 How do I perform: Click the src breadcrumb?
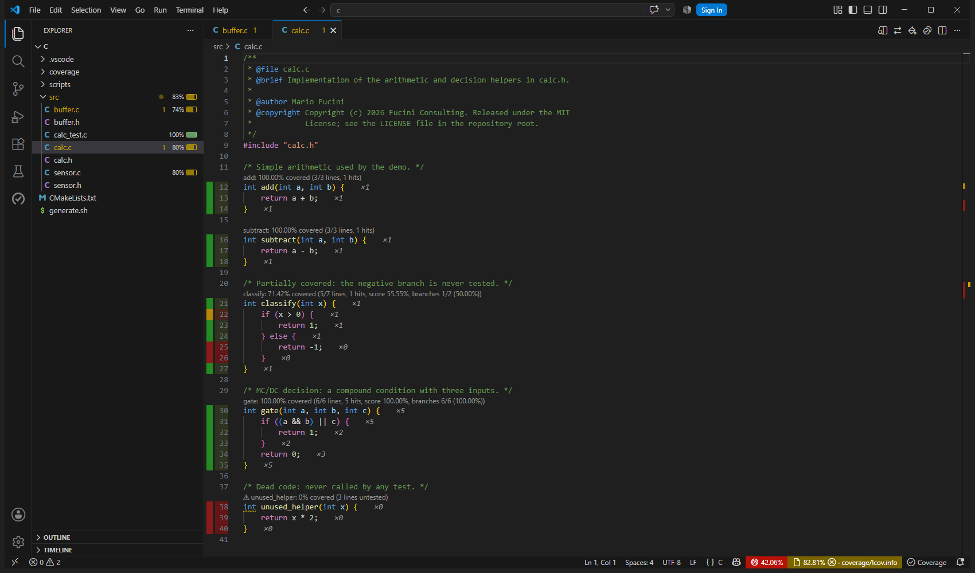click(x=218, y=46)
